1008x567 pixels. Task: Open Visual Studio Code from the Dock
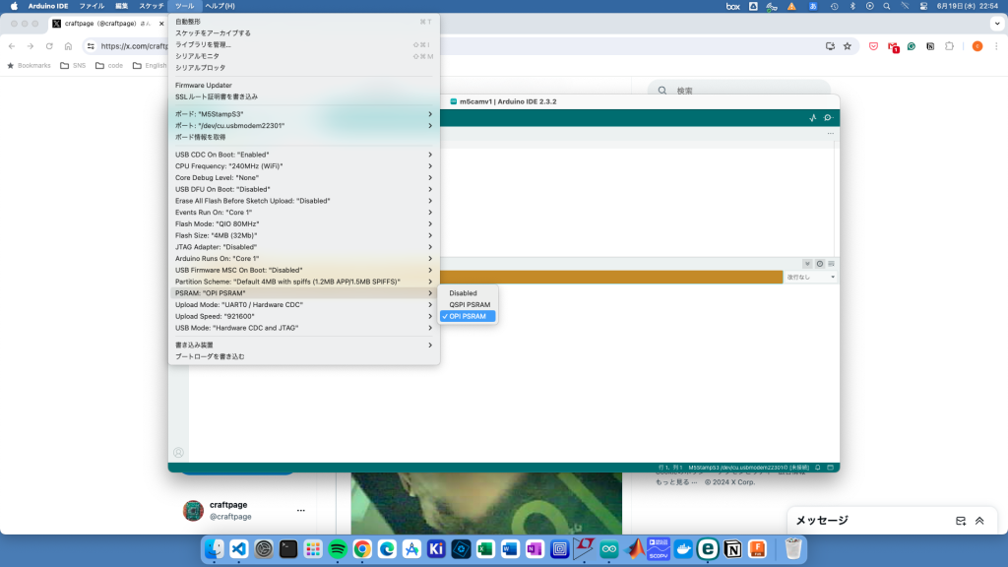click(238, 549)
